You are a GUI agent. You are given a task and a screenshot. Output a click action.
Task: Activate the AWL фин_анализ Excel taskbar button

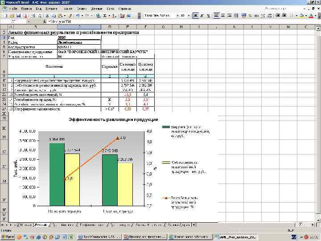pyautogui.click(x=235, y=237)
